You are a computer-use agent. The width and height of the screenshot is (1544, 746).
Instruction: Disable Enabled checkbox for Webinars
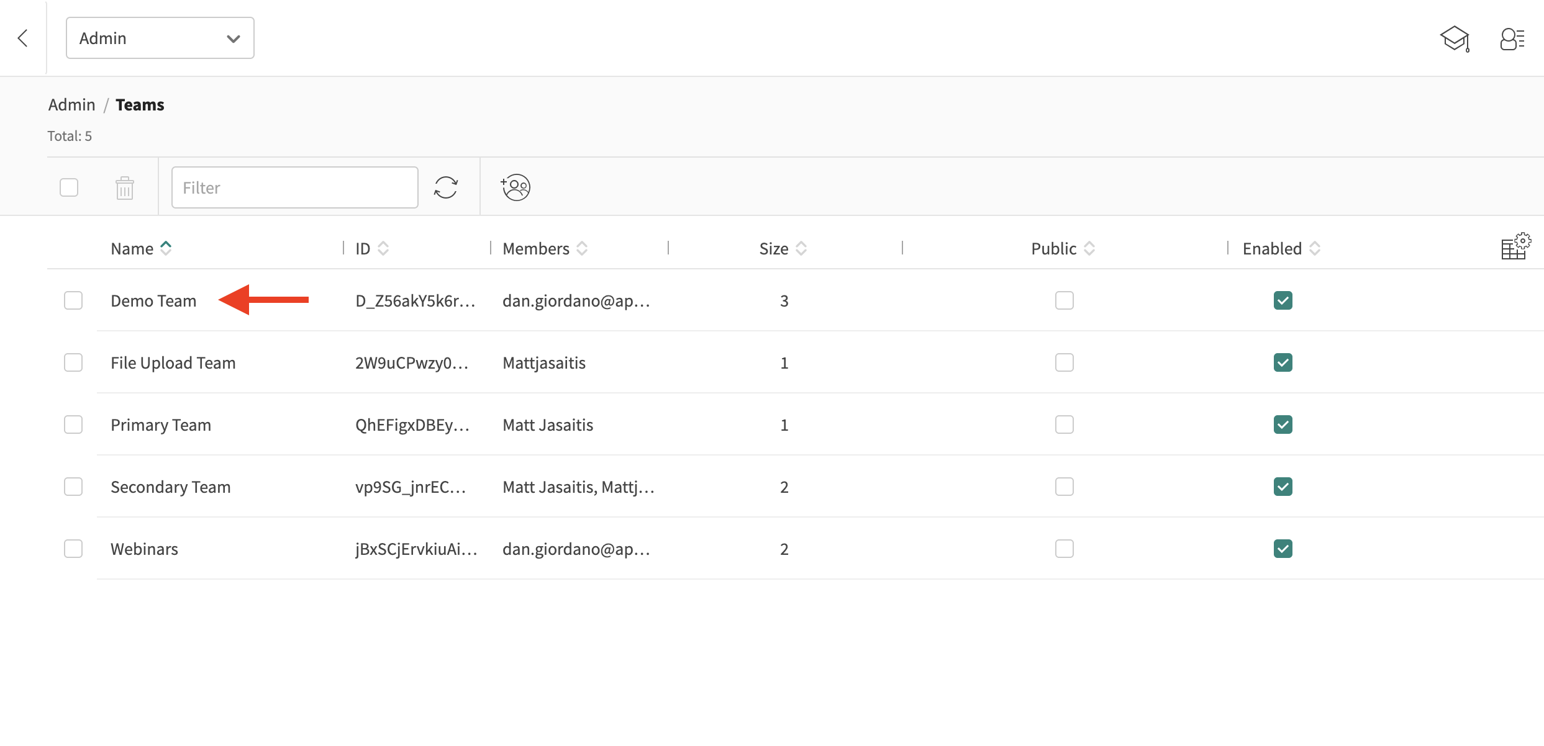click(1283, 549)
